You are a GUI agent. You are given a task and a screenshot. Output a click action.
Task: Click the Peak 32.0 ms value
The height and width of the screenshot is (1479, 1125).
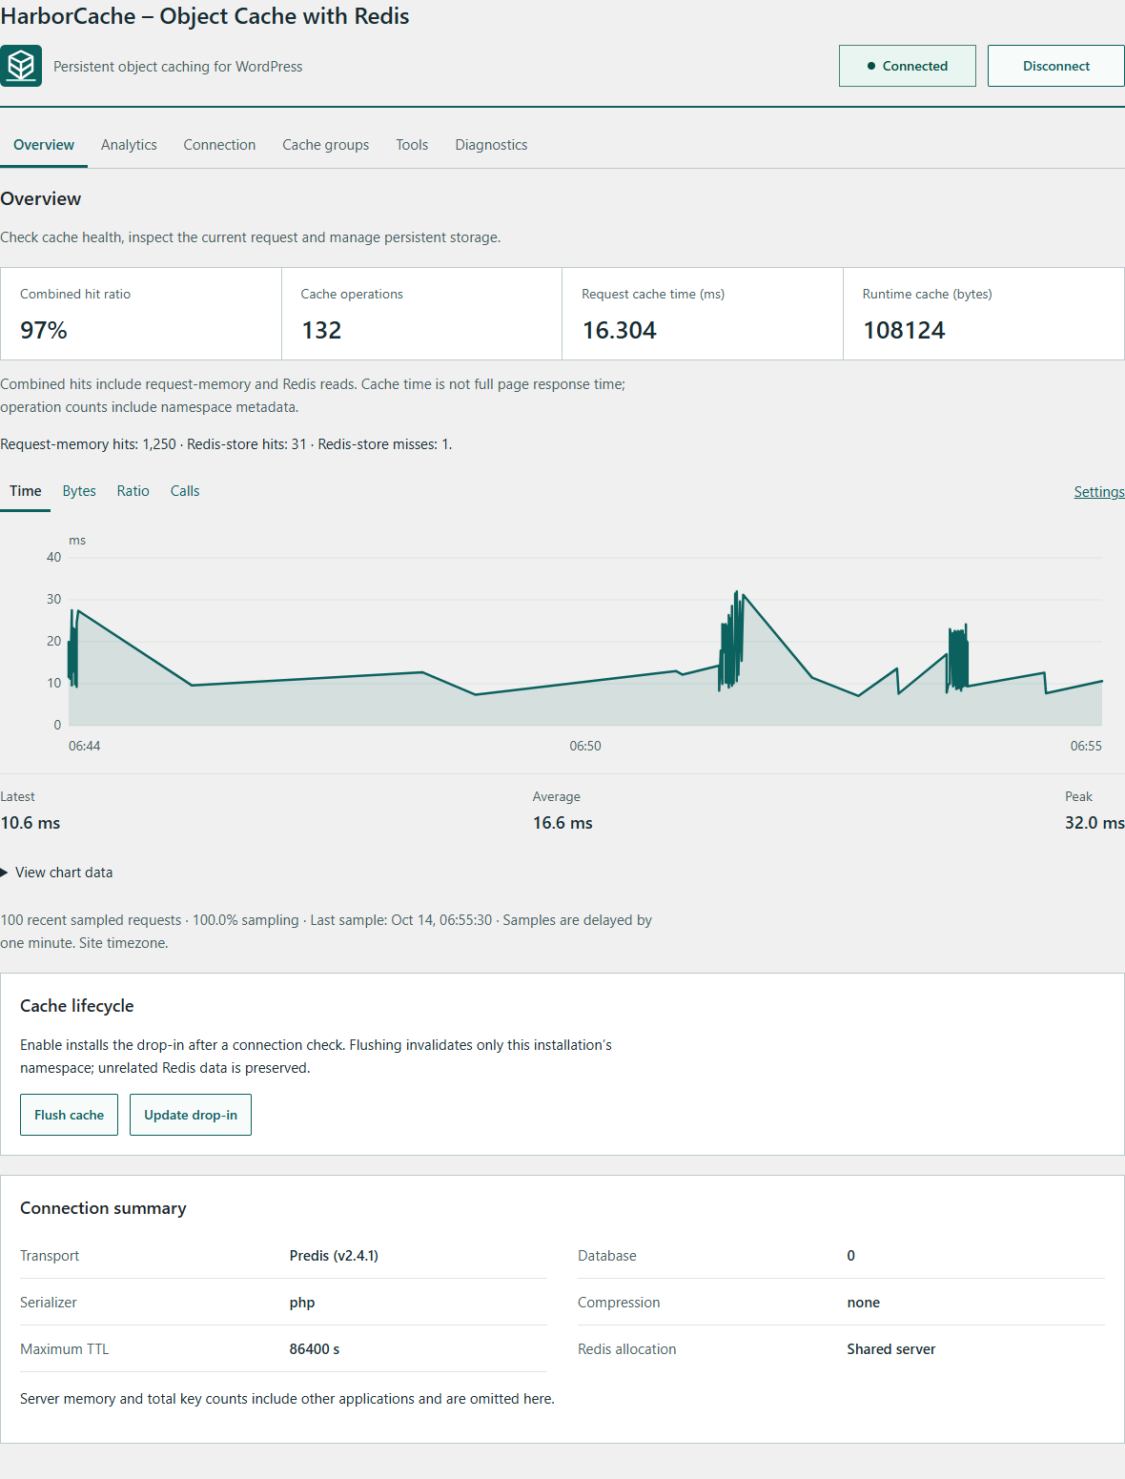(x=1094, y=823)
